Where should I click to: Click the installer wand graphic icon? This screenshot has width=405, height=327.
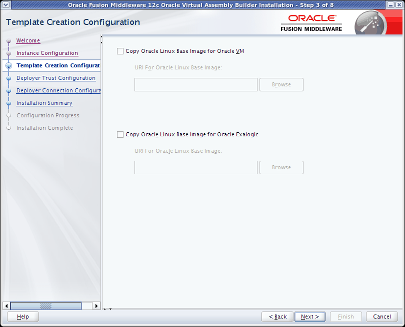coord(370,23)
